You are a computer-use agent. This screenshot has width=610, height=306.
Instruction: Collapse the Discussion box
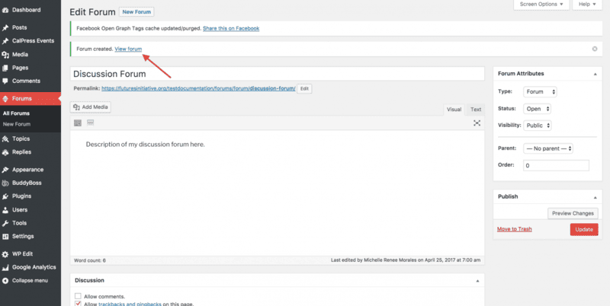[x=477, y=281]
